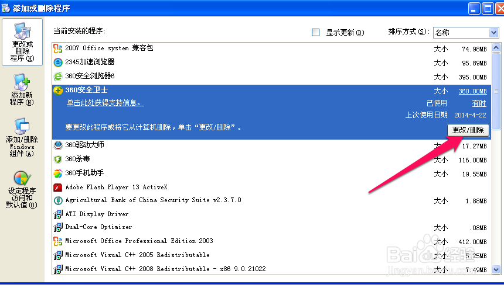Select Microsoft Office Professional Edition 2003 entry
The width and height of the screenshot is (504, 288).
[x=271, y=241]
